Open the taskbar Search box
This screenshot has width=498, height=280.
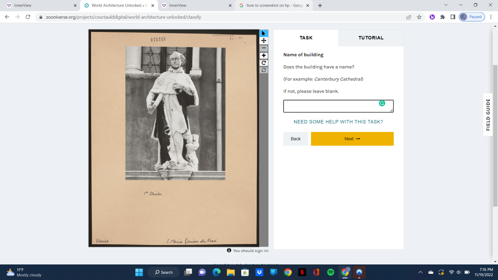[163, 272]
